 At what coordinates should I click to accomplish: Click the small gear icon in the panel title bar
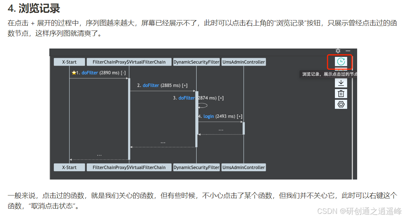pos(338,51)
